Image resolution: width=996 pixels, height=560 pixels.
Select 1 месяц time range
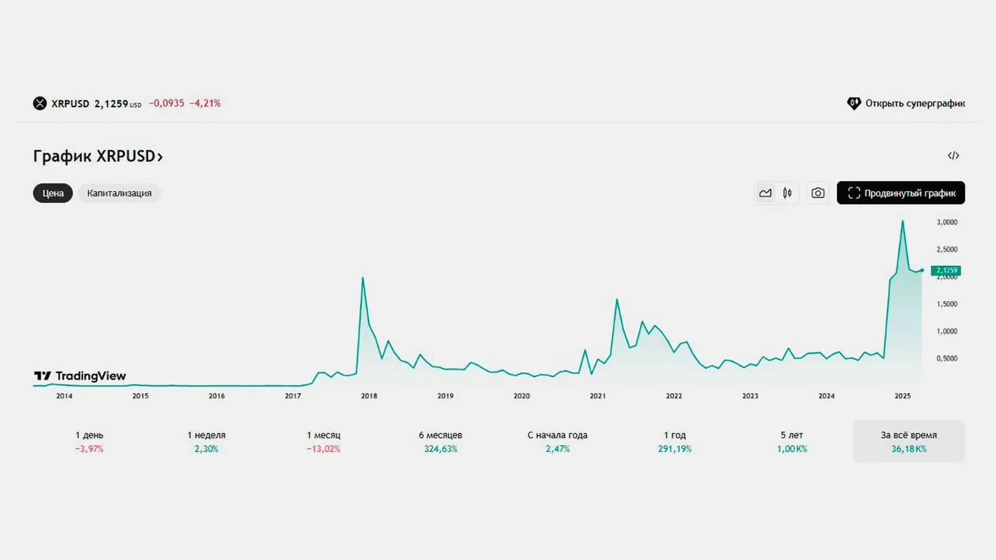(323, 442)
